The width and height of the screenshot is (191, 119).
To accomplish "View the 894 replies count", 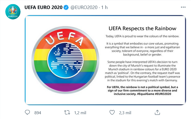I will point(38,113).
